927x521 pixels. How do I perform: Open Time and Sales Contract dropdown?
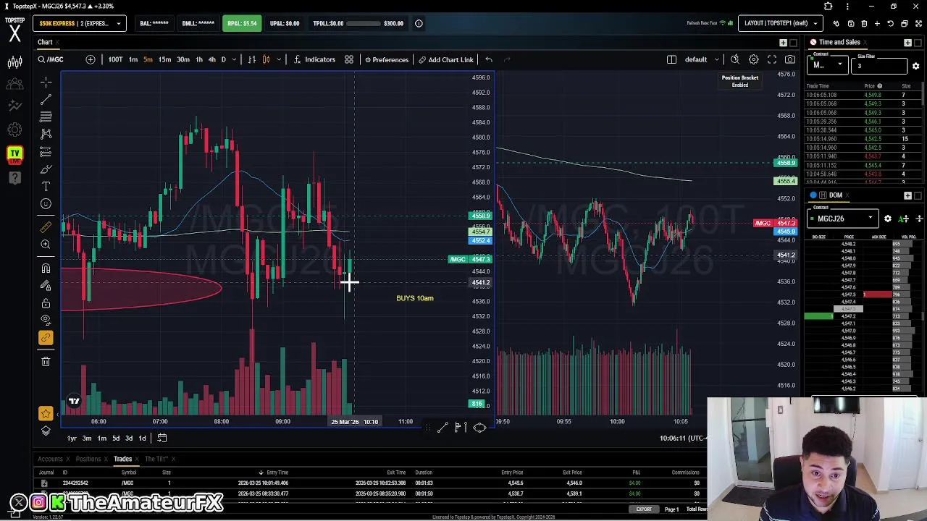pyautogui.click(x=827, y=65)
